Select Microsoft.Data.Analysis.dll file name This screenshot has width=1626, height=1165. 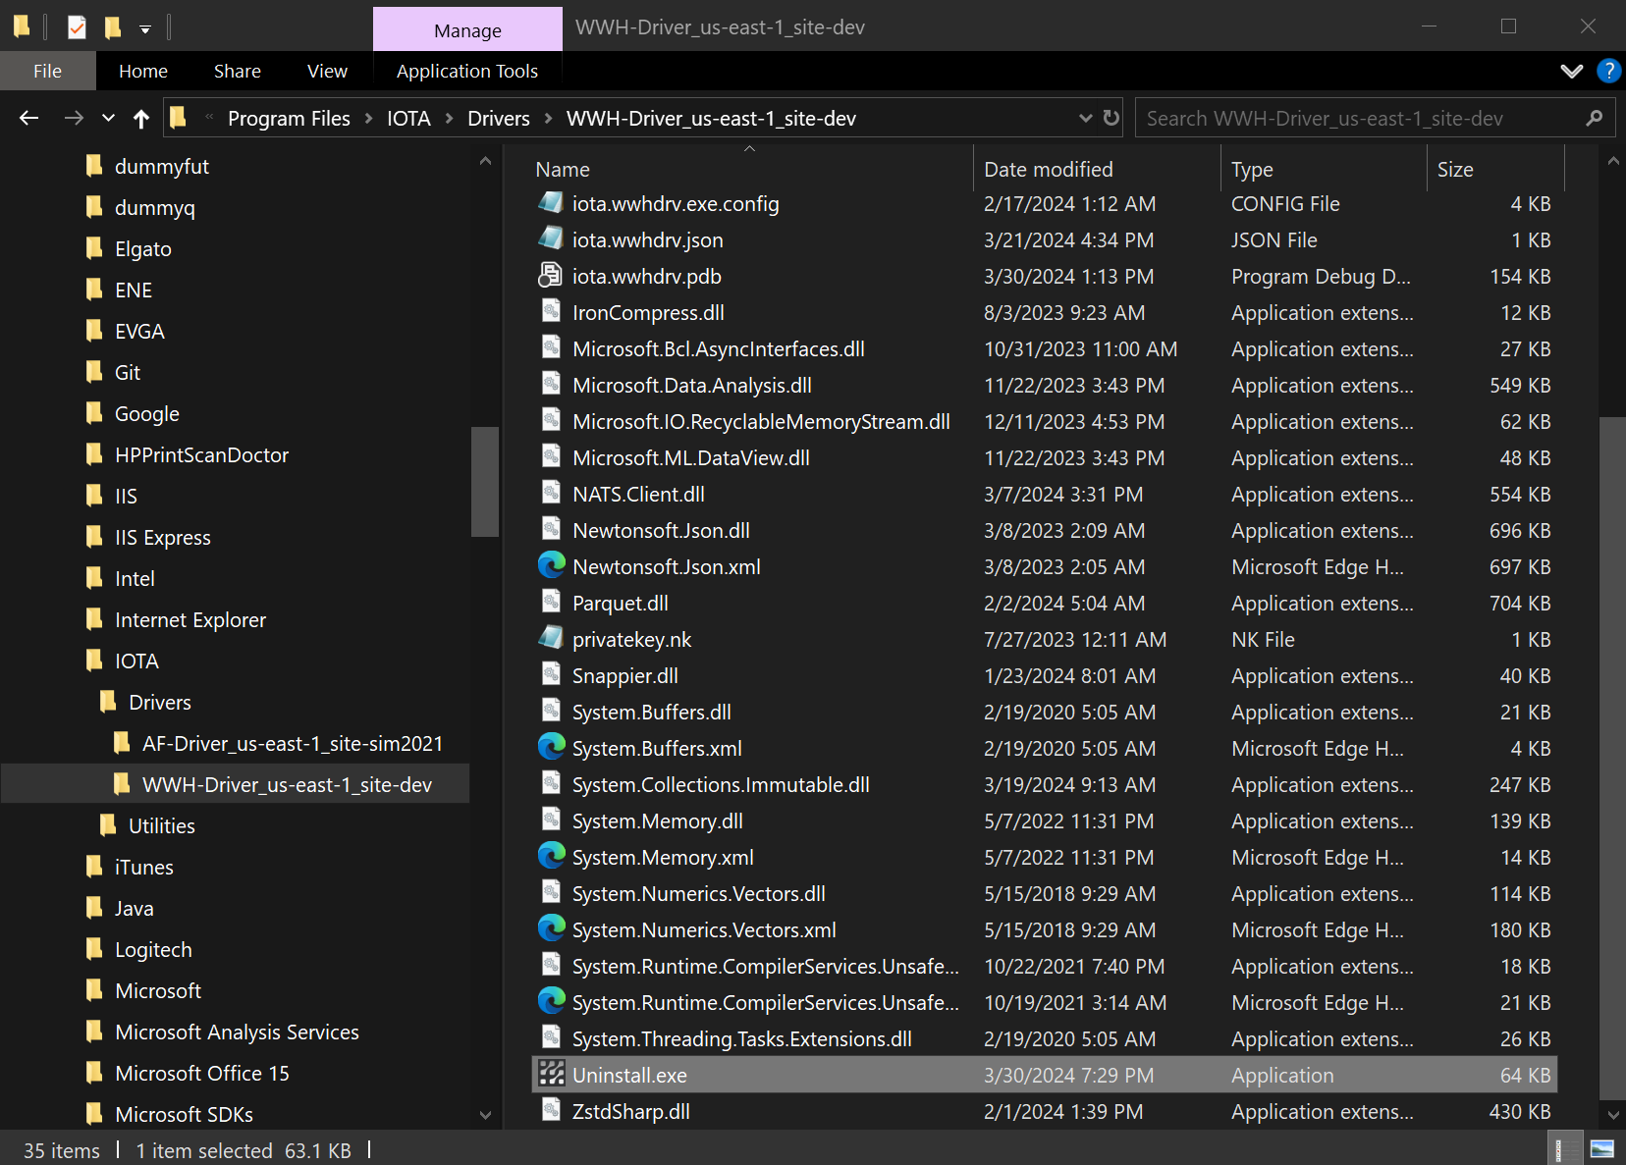[x=692, y=386]
